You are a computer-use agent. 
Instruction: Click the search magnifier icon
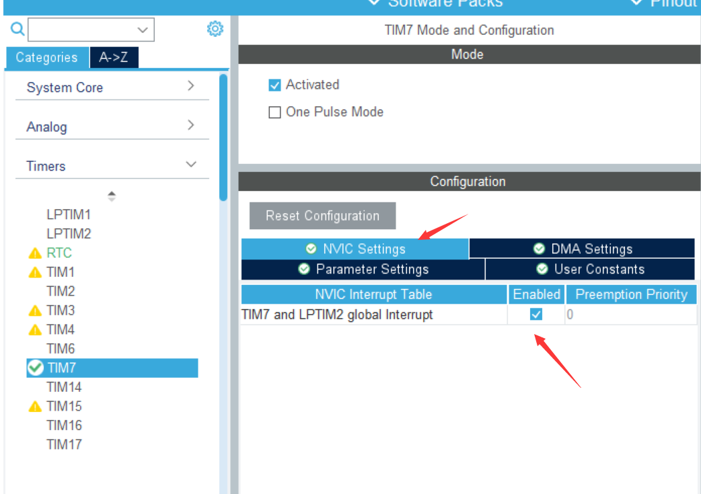[17, 29]
